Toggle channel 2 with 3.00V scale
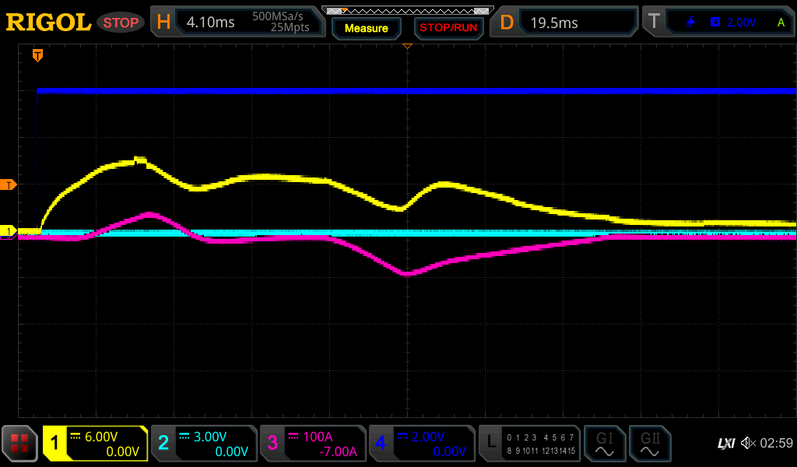Viewport: 797px width, 467px height. (204, 444)
